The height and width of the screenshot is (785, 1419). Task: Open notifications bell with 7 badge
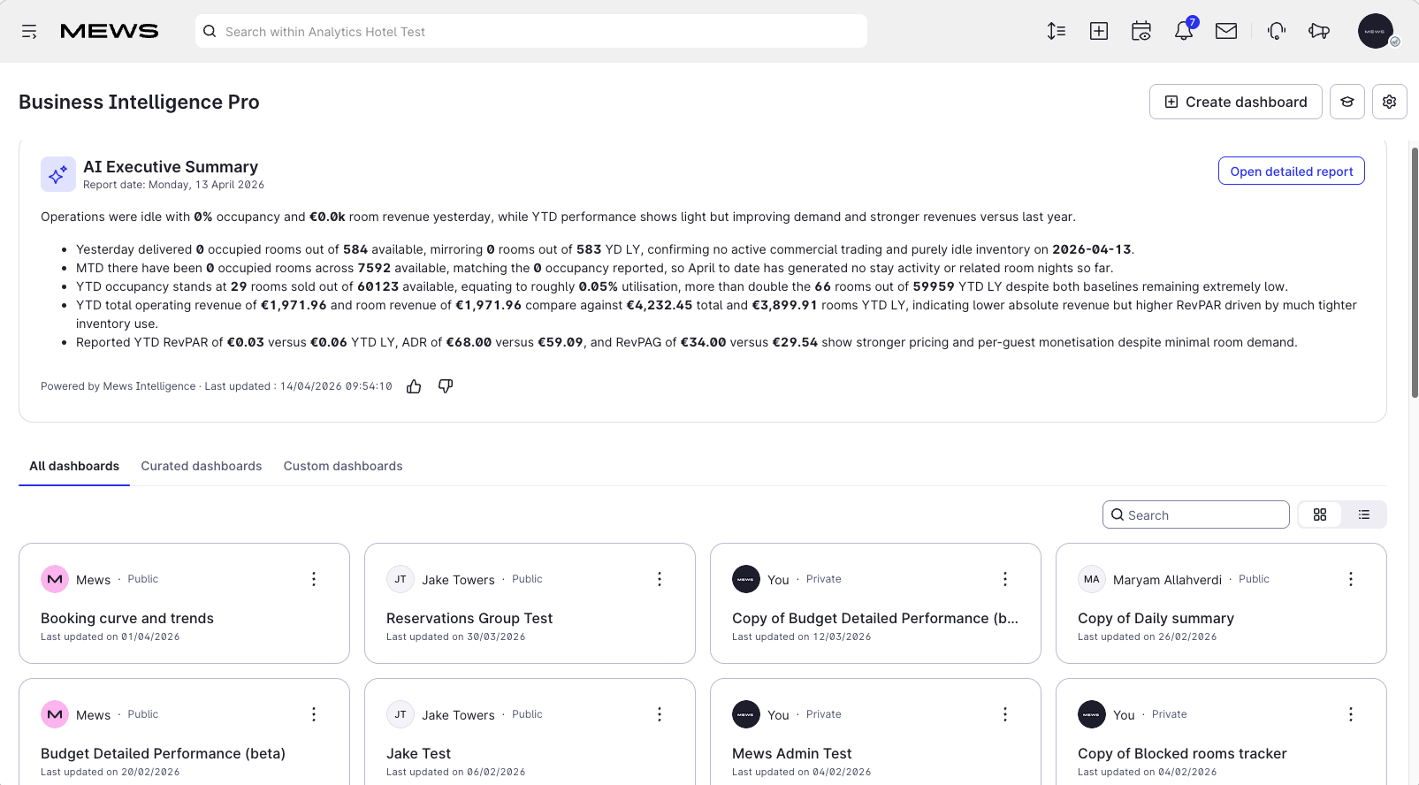click(x=1184, y=32)
